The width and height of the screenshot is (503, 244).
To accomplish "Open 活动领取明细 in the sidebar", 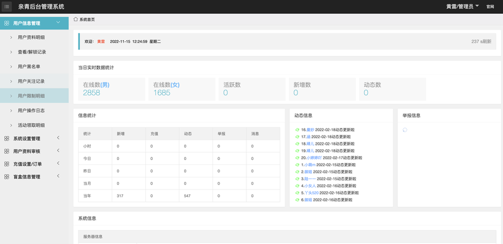I will [35, 125].
